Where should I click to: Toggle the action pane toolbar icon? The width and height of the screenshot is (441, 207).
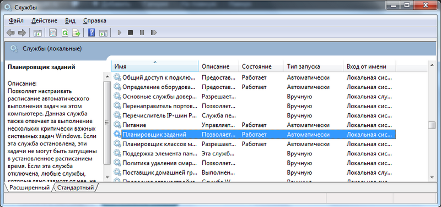(103, 33)
